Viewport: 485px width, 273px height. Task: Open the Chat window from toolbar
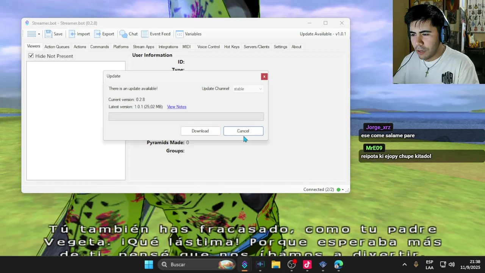(x=128, y=34)
